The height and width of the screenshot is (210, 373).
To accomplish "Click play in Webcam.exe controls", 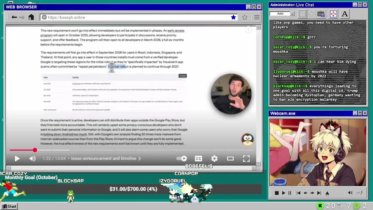I will [x=283, y=193].
